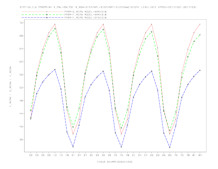Click x-axis forecast hour label 15
This screenshot has width=218, height=169.
coord(61,155)
